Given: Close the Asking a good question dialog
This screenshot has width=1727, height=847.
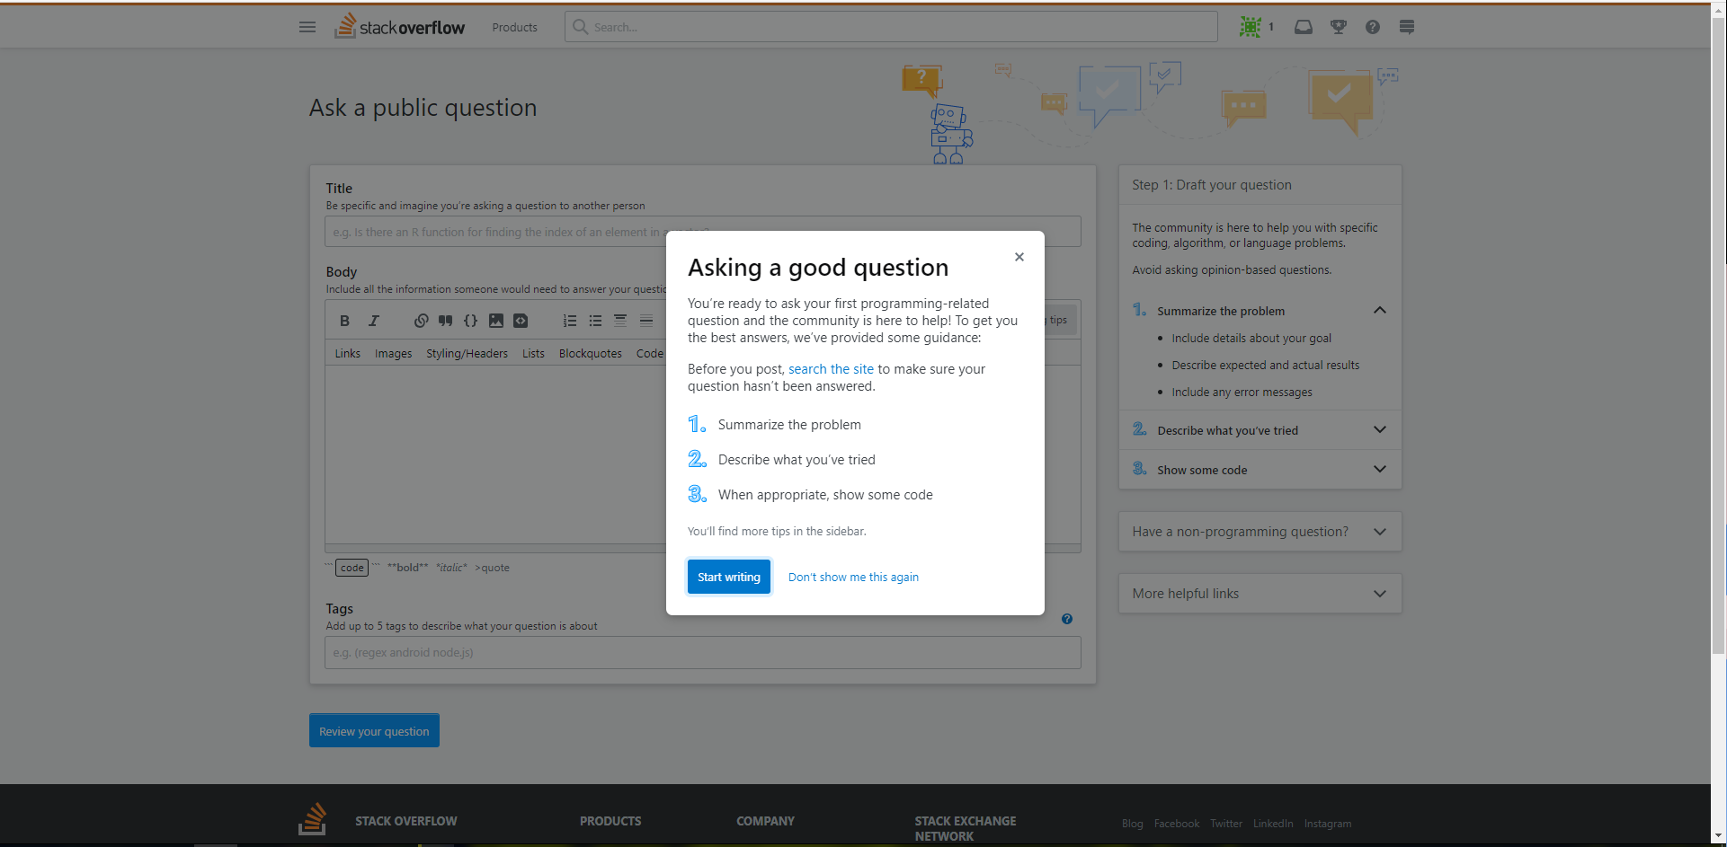Looking at the screenshot, I should click(x=1019, y=257).
